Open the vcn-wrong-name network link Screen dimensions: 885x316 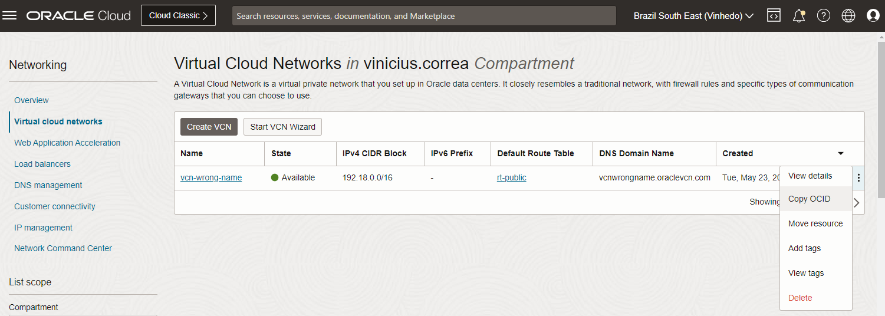[x=211, y=177]
